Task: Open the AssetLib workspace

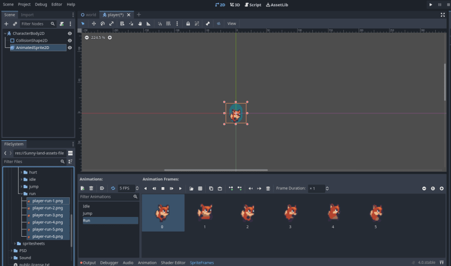Action: click(x=277, y=5)
